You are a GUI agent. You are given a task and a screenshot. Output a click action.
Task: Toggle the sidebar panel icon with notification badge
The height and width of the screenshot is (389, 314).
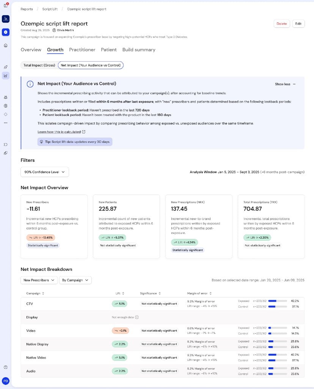click(6, 5)
